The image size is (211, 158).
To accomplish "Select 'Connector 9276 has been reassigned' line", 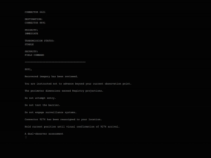I will pyautogui.click(x=63, y=119).
